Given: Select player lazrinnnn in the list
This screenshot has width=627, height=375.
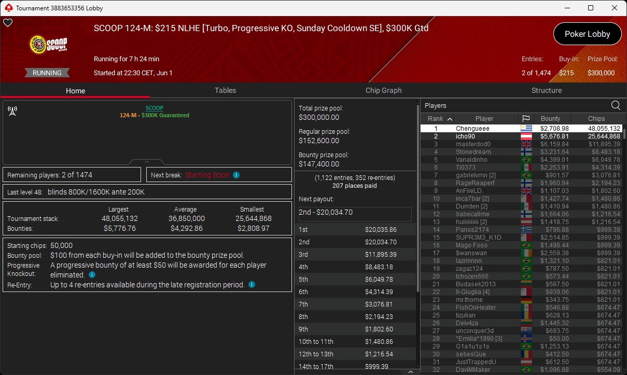Looking at the screenshot, I should click(521, 261).
